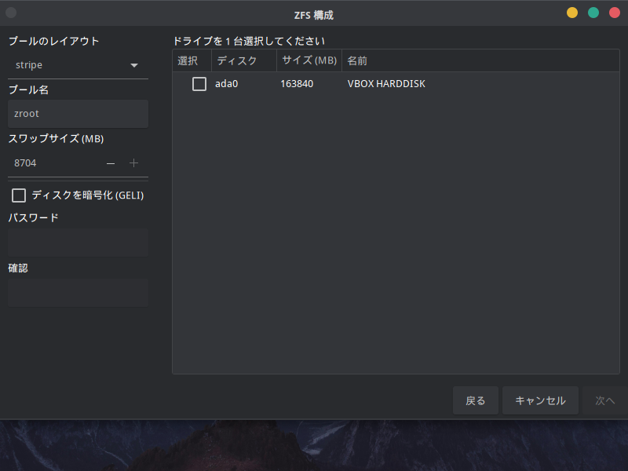Check the ada0 drive selection box

[x=199, y=84]
